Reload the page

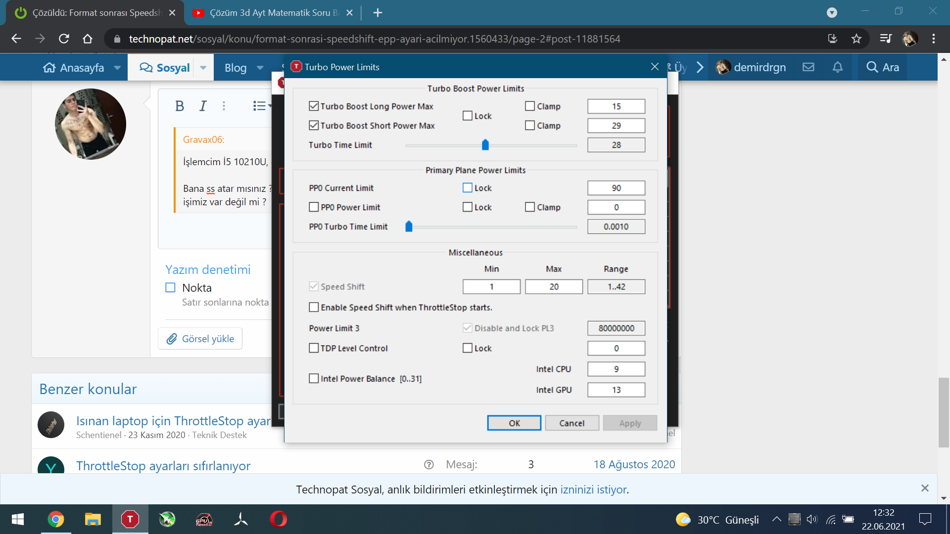point(64,39)
